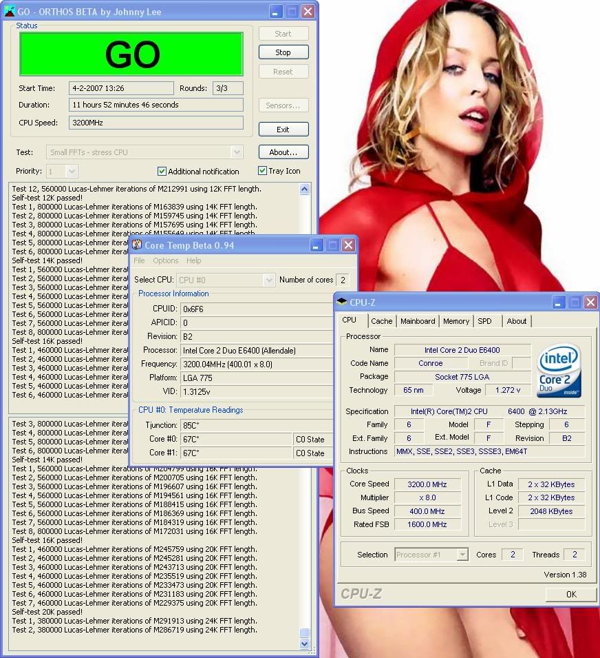Click 'Self-test 20K passed!' in lower log
Viewport: 600px width, 658px height.
tap(47, 612)
